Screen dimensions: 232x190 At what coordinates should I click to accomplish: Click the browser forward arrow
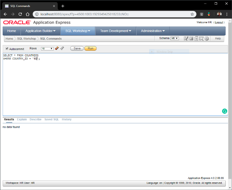click(x=13, y=14)
